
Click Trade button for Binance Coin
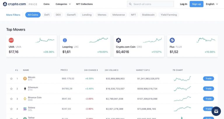click(x=209, y=99)
